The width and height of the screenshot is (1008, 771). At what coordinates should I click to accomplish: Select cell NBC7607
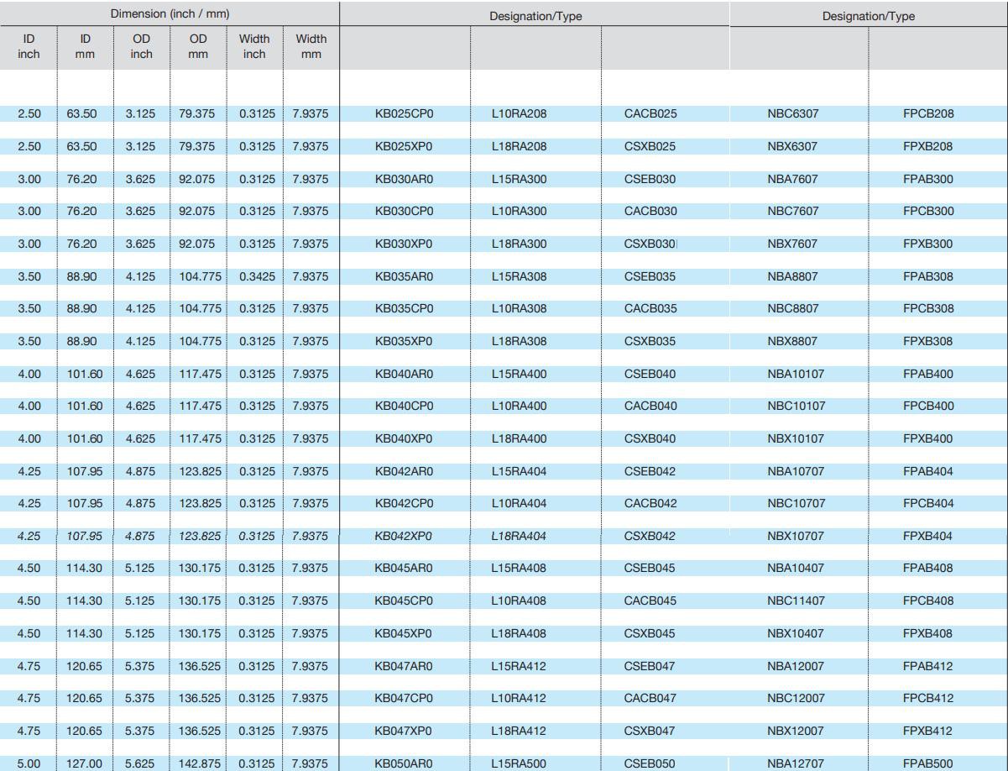pyautogui.click(x=792, y=212)
